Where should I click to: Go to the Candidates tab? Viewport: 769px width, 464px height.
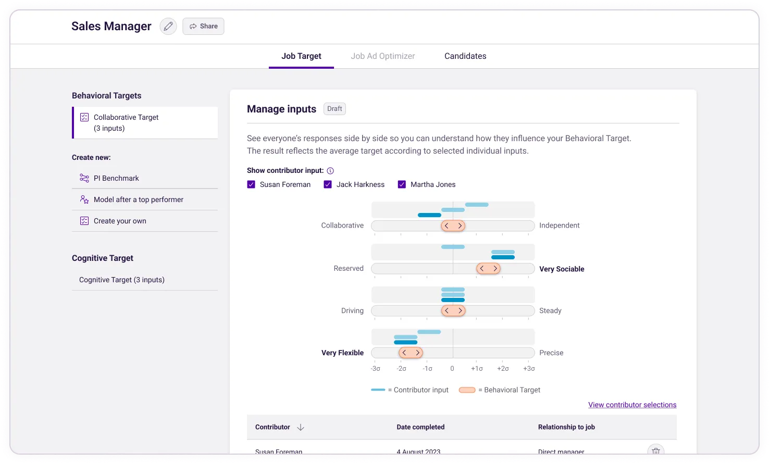pyautogui.click(x=465, y=56)
